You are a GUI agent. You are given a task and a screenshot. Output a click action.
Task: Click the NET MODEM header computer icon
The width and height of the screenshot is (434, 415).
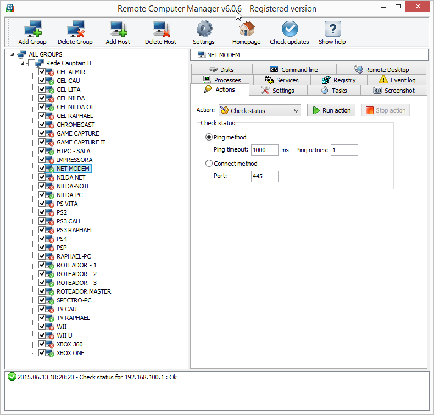(201, 55)
